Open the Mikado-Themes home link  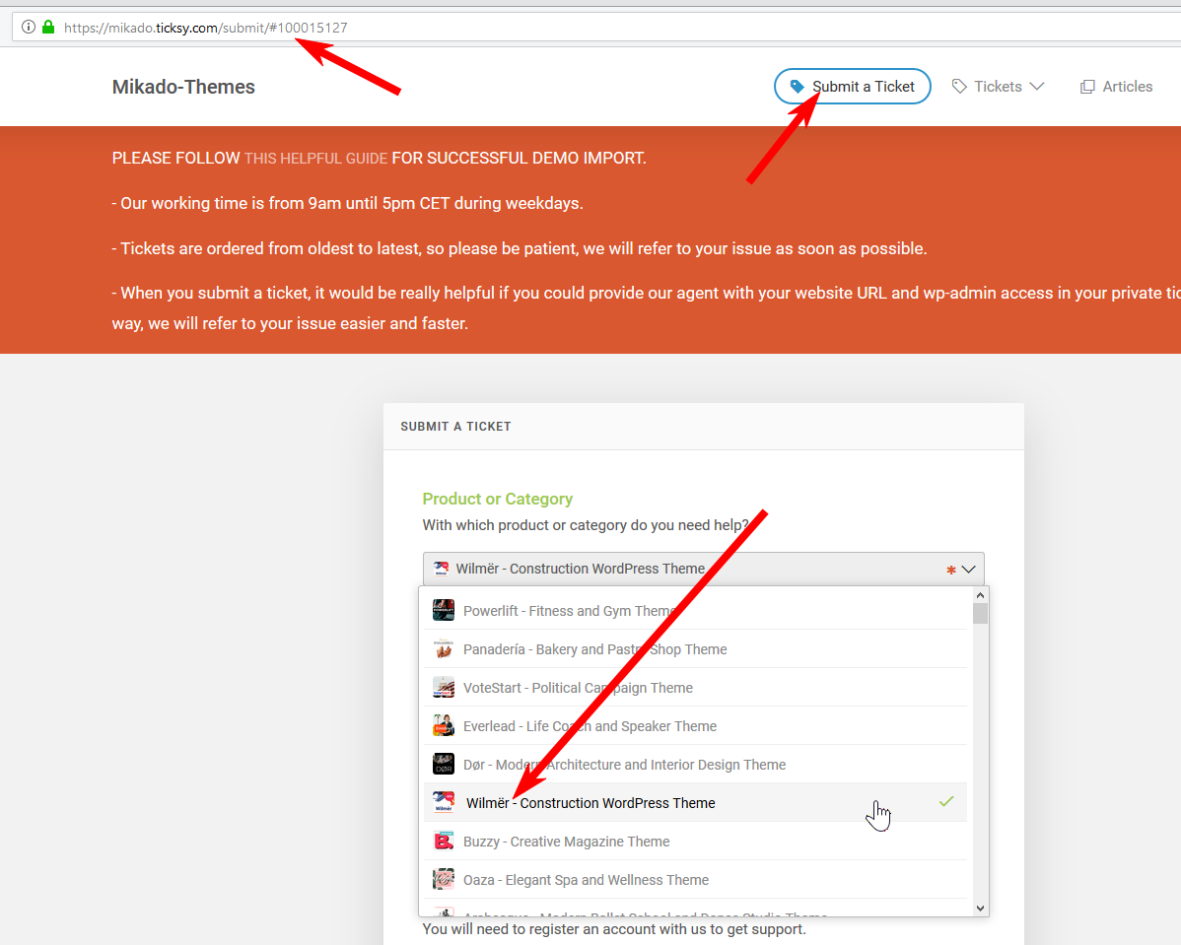tap(183, 87)
